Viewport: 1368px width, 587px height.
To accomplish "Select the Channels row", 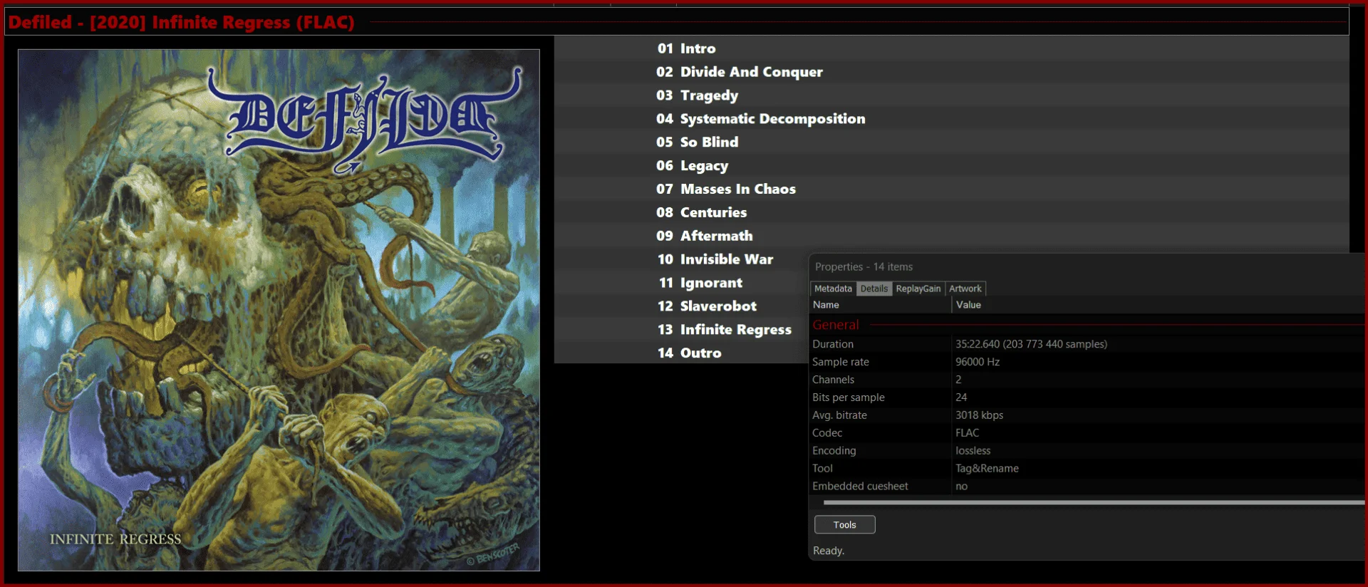I will coord(1087,380).
